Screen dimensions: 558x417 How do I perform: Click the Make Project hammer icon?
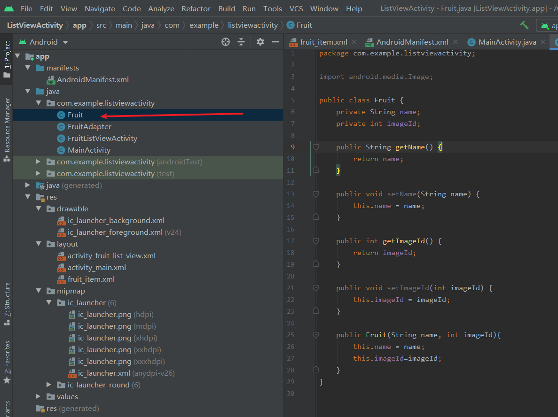[x=524, y=25]
